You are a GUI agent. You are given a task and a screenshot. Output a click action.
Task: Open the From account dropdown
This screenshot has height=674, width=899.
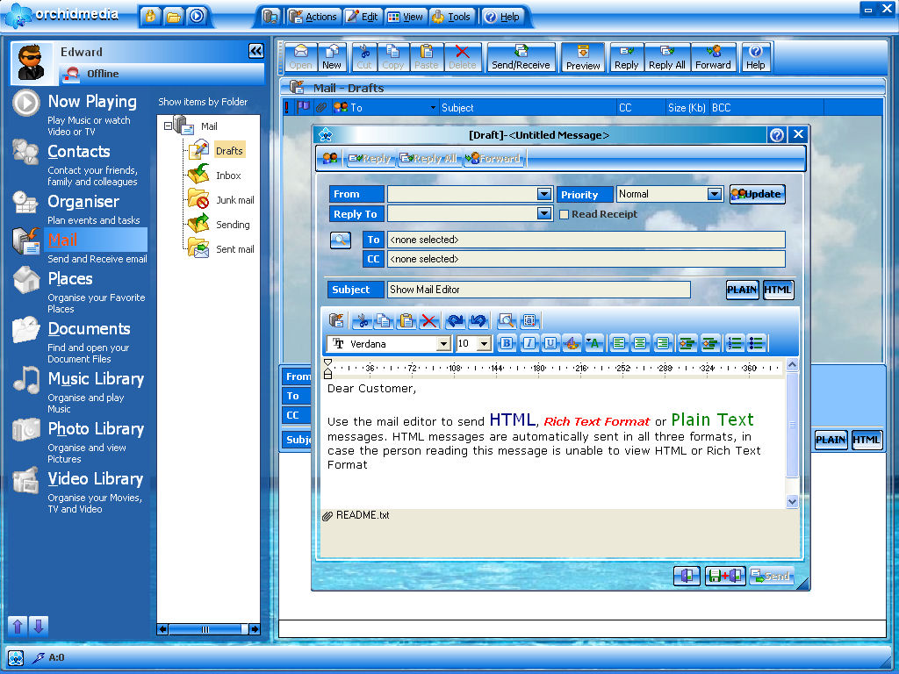click(x=544, y=194)
